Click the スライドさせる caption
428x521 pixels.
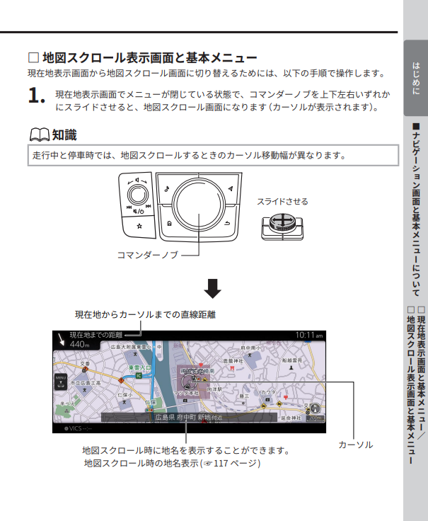tap(282, 202)
